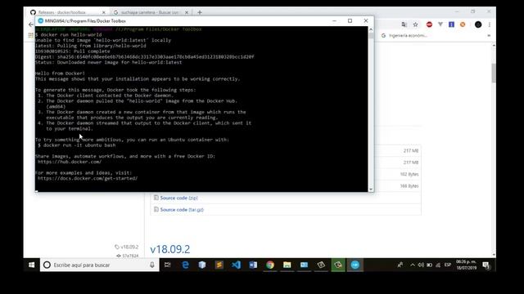Open Task View from the taskbar

[x=167, y=265]
